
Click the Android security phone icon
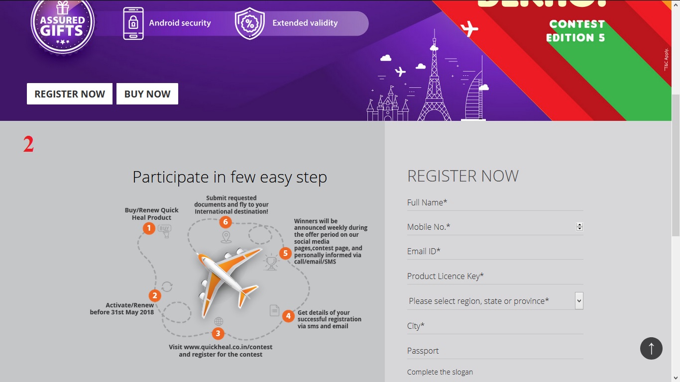coord(133,23)
